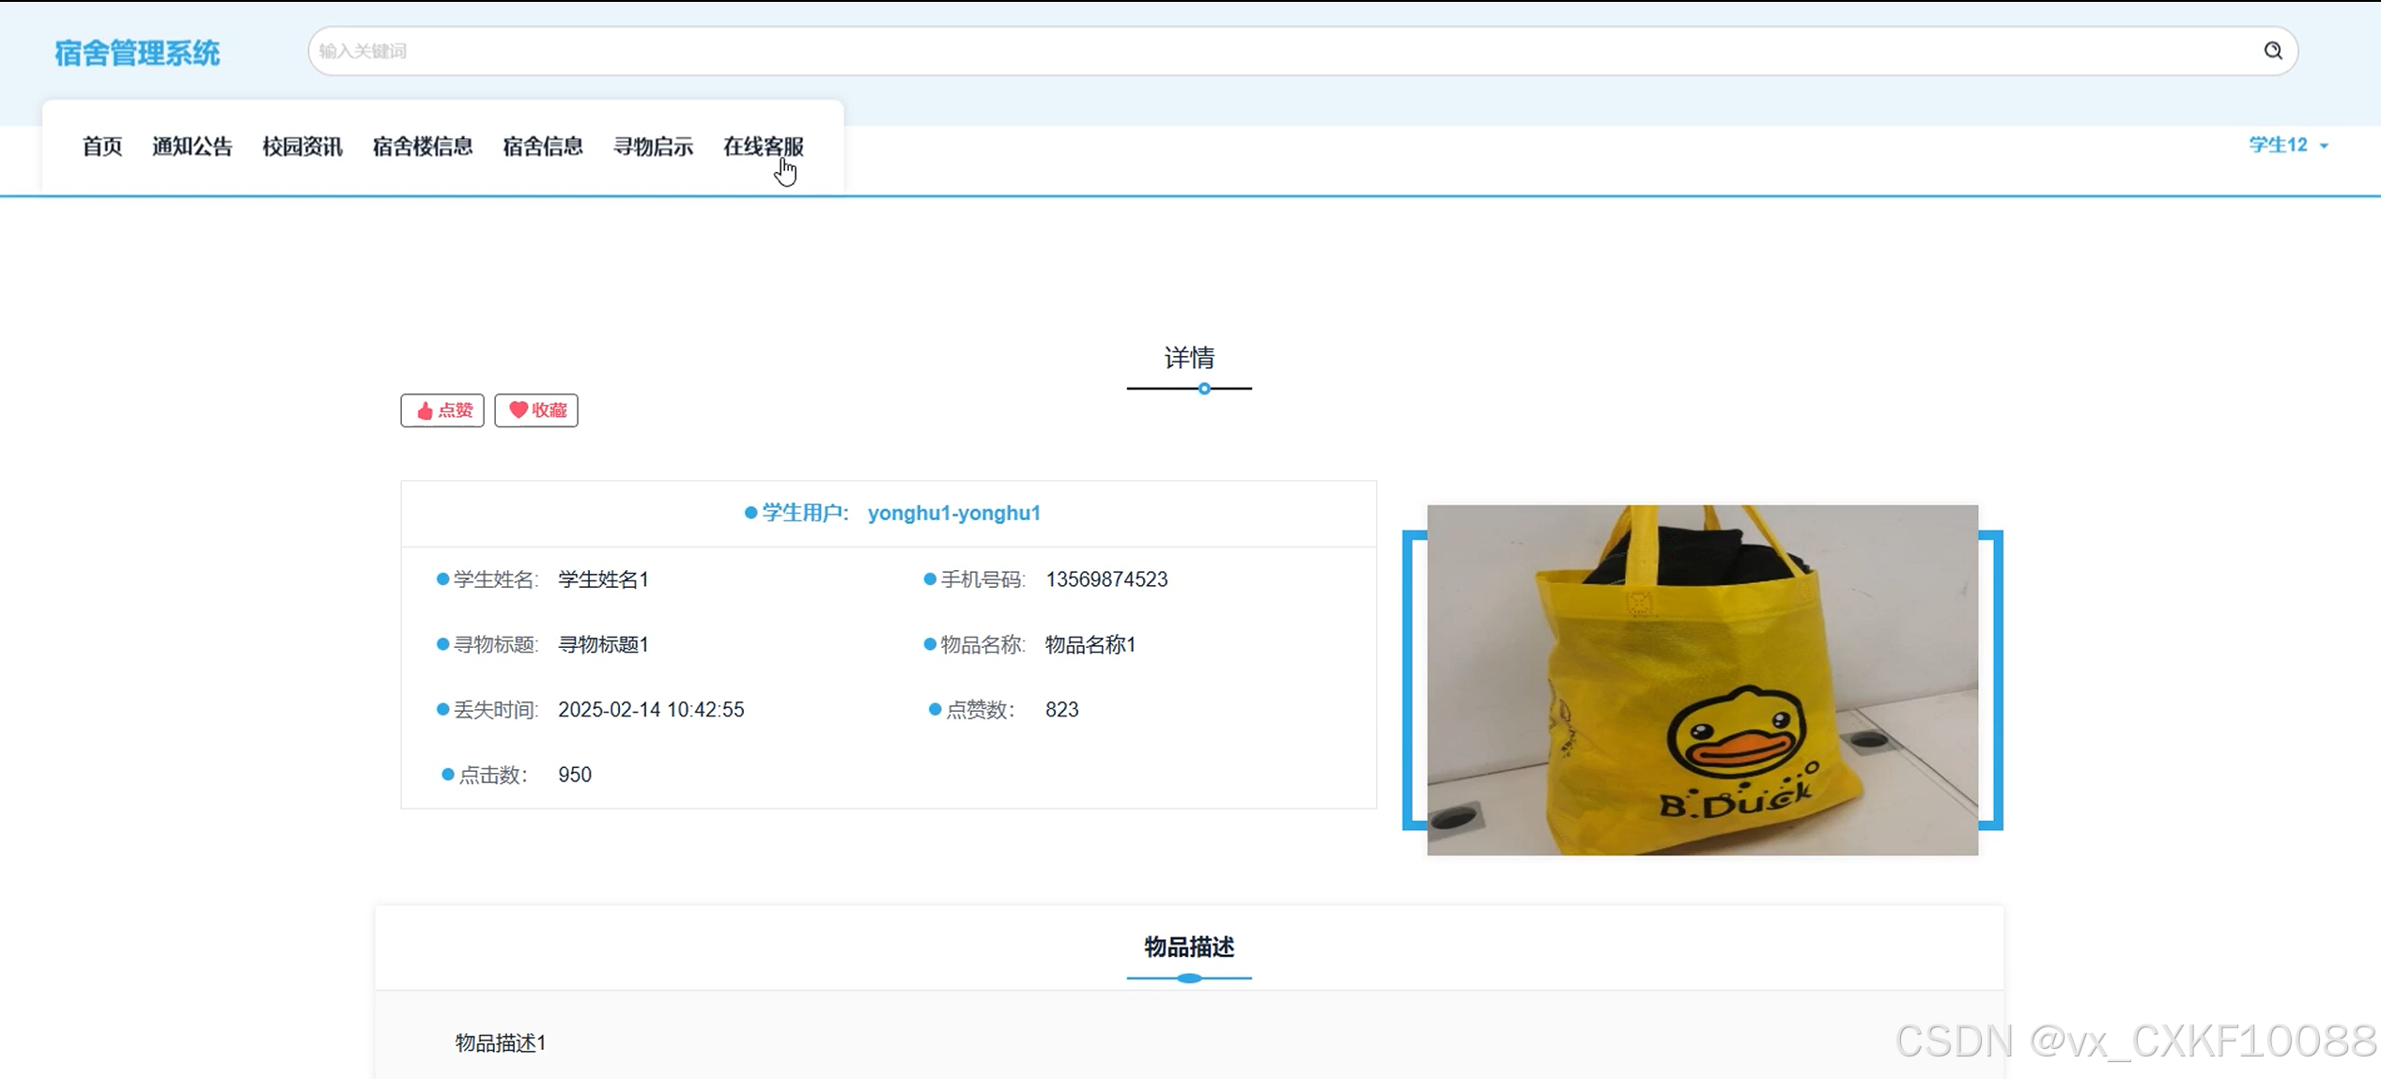Open 在线客服 support page

click(763, 146)
